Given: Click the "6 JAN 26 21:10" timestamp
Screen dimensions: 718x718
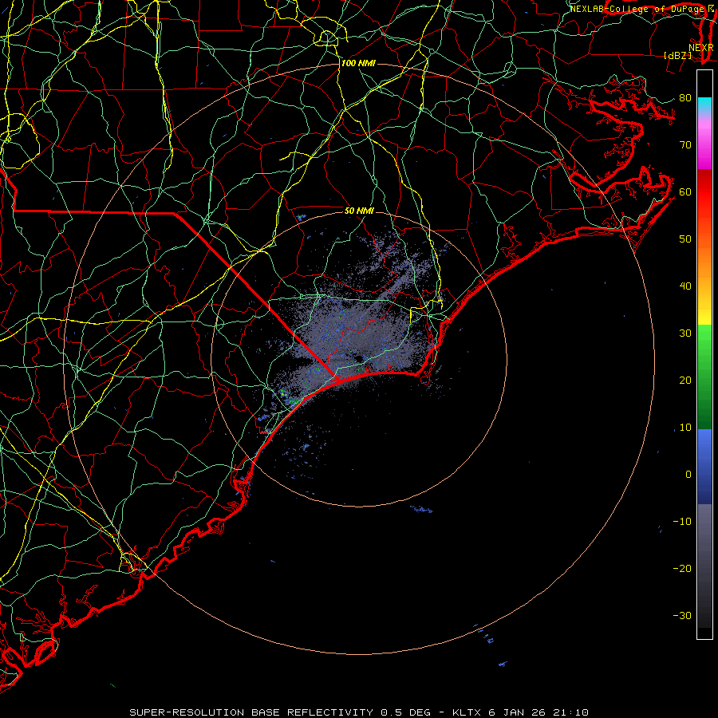Looking at the screenshot, I should click(539, 712).
